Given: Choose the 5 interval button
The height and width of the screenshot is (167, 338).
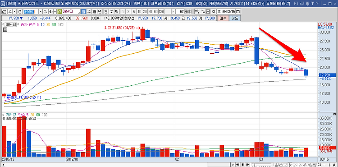Looking at the screenshot, I should coord(134,11).
